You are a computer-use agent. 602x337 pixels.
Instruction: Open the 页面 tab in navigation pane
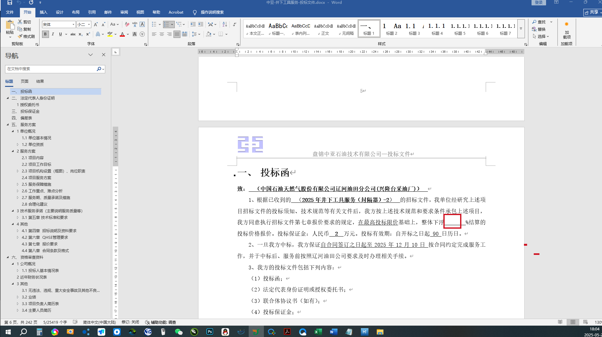tap(25, 81)
